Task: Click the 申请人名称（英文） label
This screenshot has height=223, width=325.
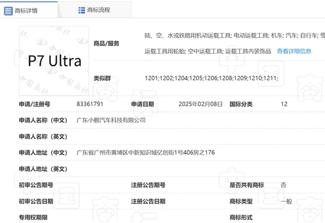Action: 43,136
